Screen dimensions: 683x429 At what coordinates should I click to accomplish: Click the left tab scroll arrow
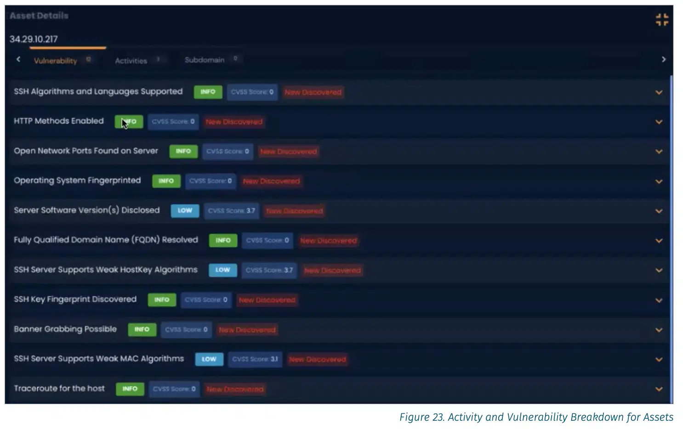pyautogui.click(x=18, y=59)
